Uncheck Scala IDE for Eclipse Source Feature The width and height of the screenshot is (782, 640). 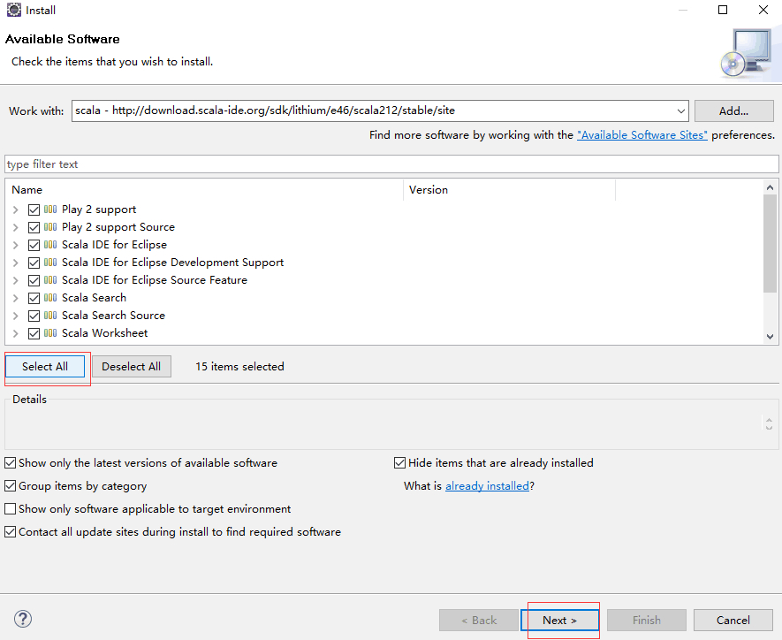(34, 280)
